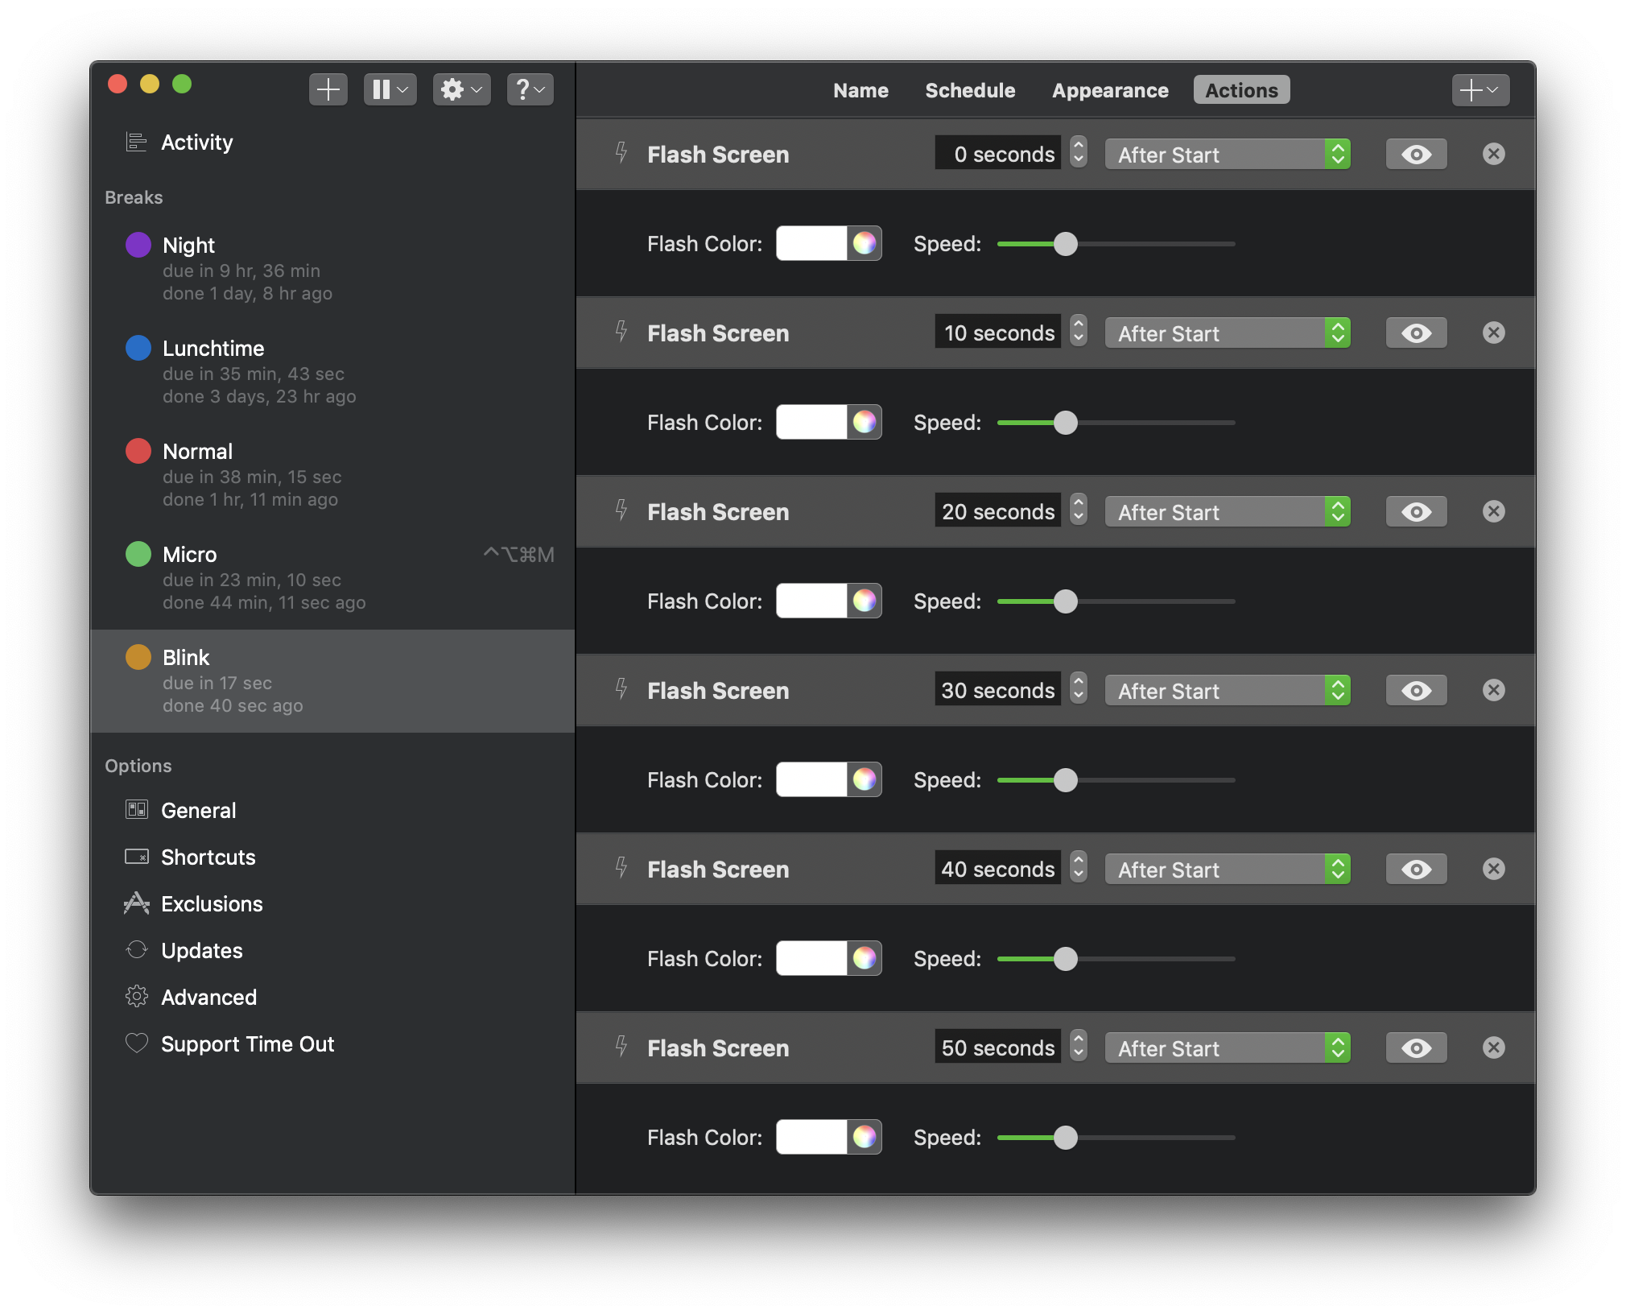
Task: Click the Support Time Out heart icon
Action: pyautogui.click(x=137, y=1043)
